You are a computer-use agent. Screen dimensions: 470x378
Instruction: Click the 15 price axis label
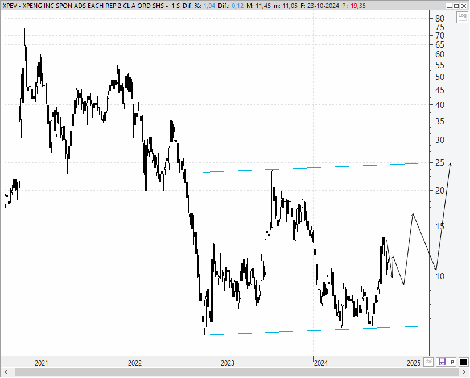click(440, 226)
